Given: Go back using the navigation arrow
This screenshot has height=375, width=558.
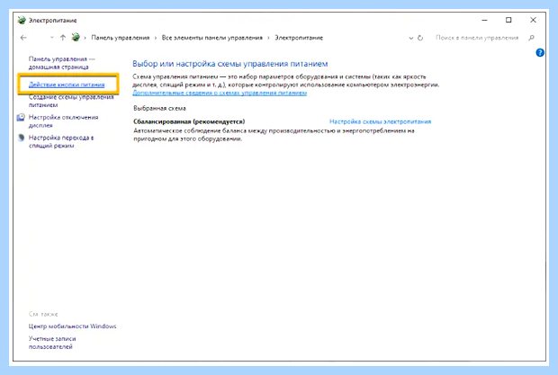Looking at the screenshot, I should (23, 38).
